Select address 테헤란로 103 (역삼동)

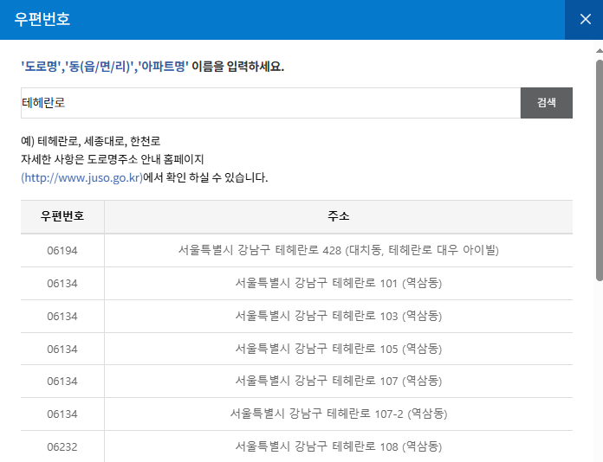pyautogui.click(x=339, y=316)
